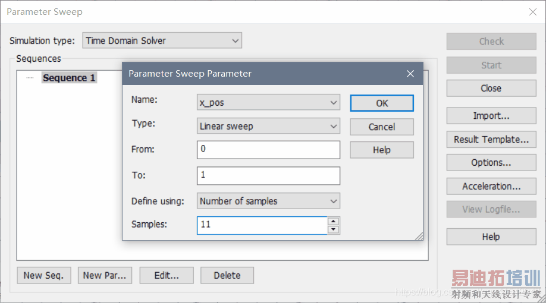
Task: Close the Parameter Sweep Parameter dialog
Action: pos(410,74)
